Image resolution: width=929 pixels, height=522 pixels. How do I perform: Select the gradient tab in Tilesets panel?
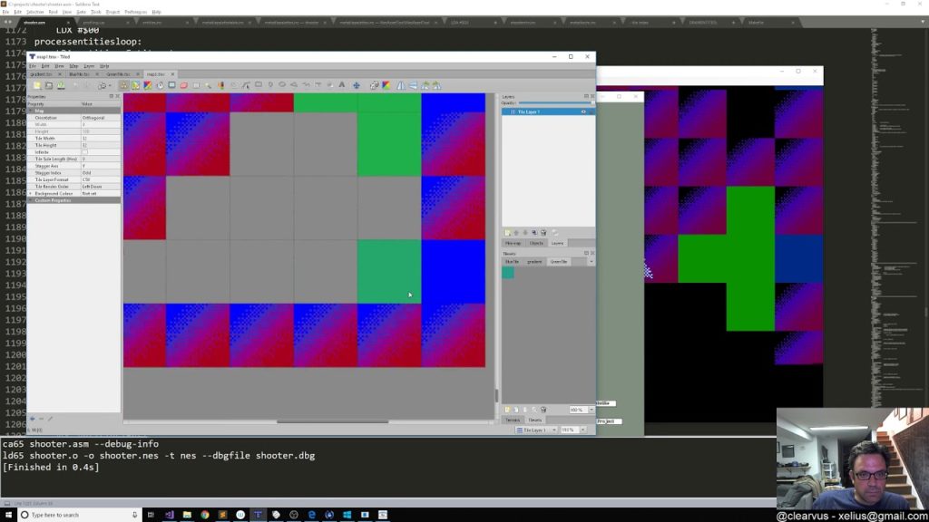[x=534, y=262]
